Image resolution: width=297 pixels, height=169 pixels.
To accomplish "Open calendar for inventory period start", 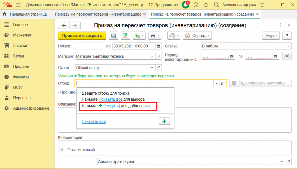I will pyautogui.click(x=232, y=56).
